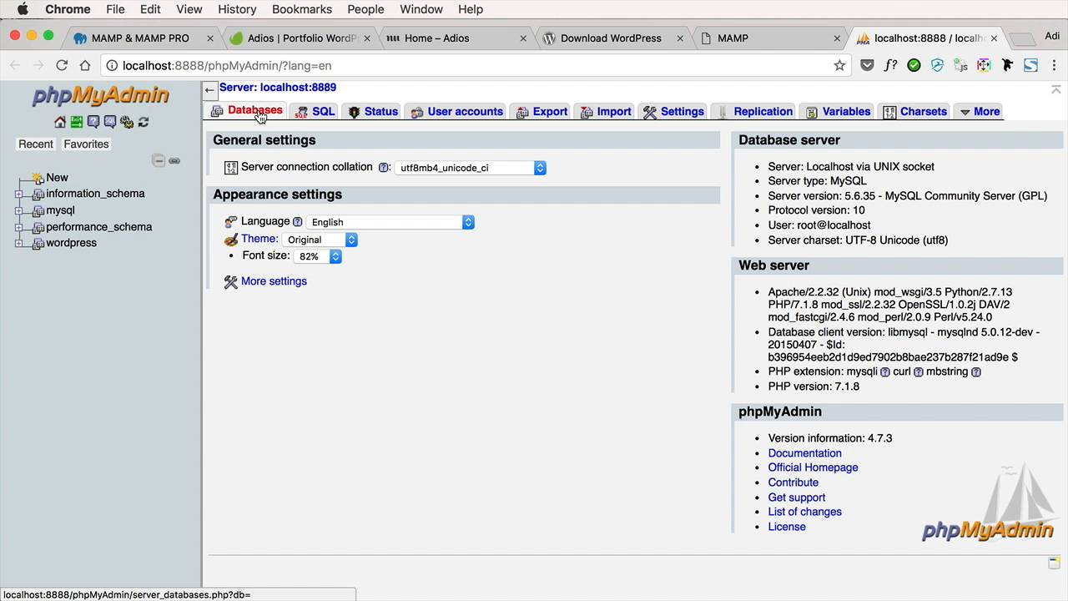
Task: Open Chrome three-dot menu
Action: 1054,65
